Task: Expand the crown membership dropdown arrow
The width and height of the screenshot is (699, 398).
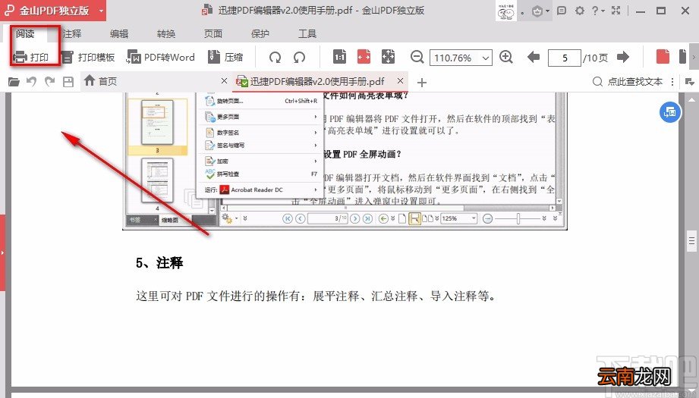Action: (x=547, y=11)
